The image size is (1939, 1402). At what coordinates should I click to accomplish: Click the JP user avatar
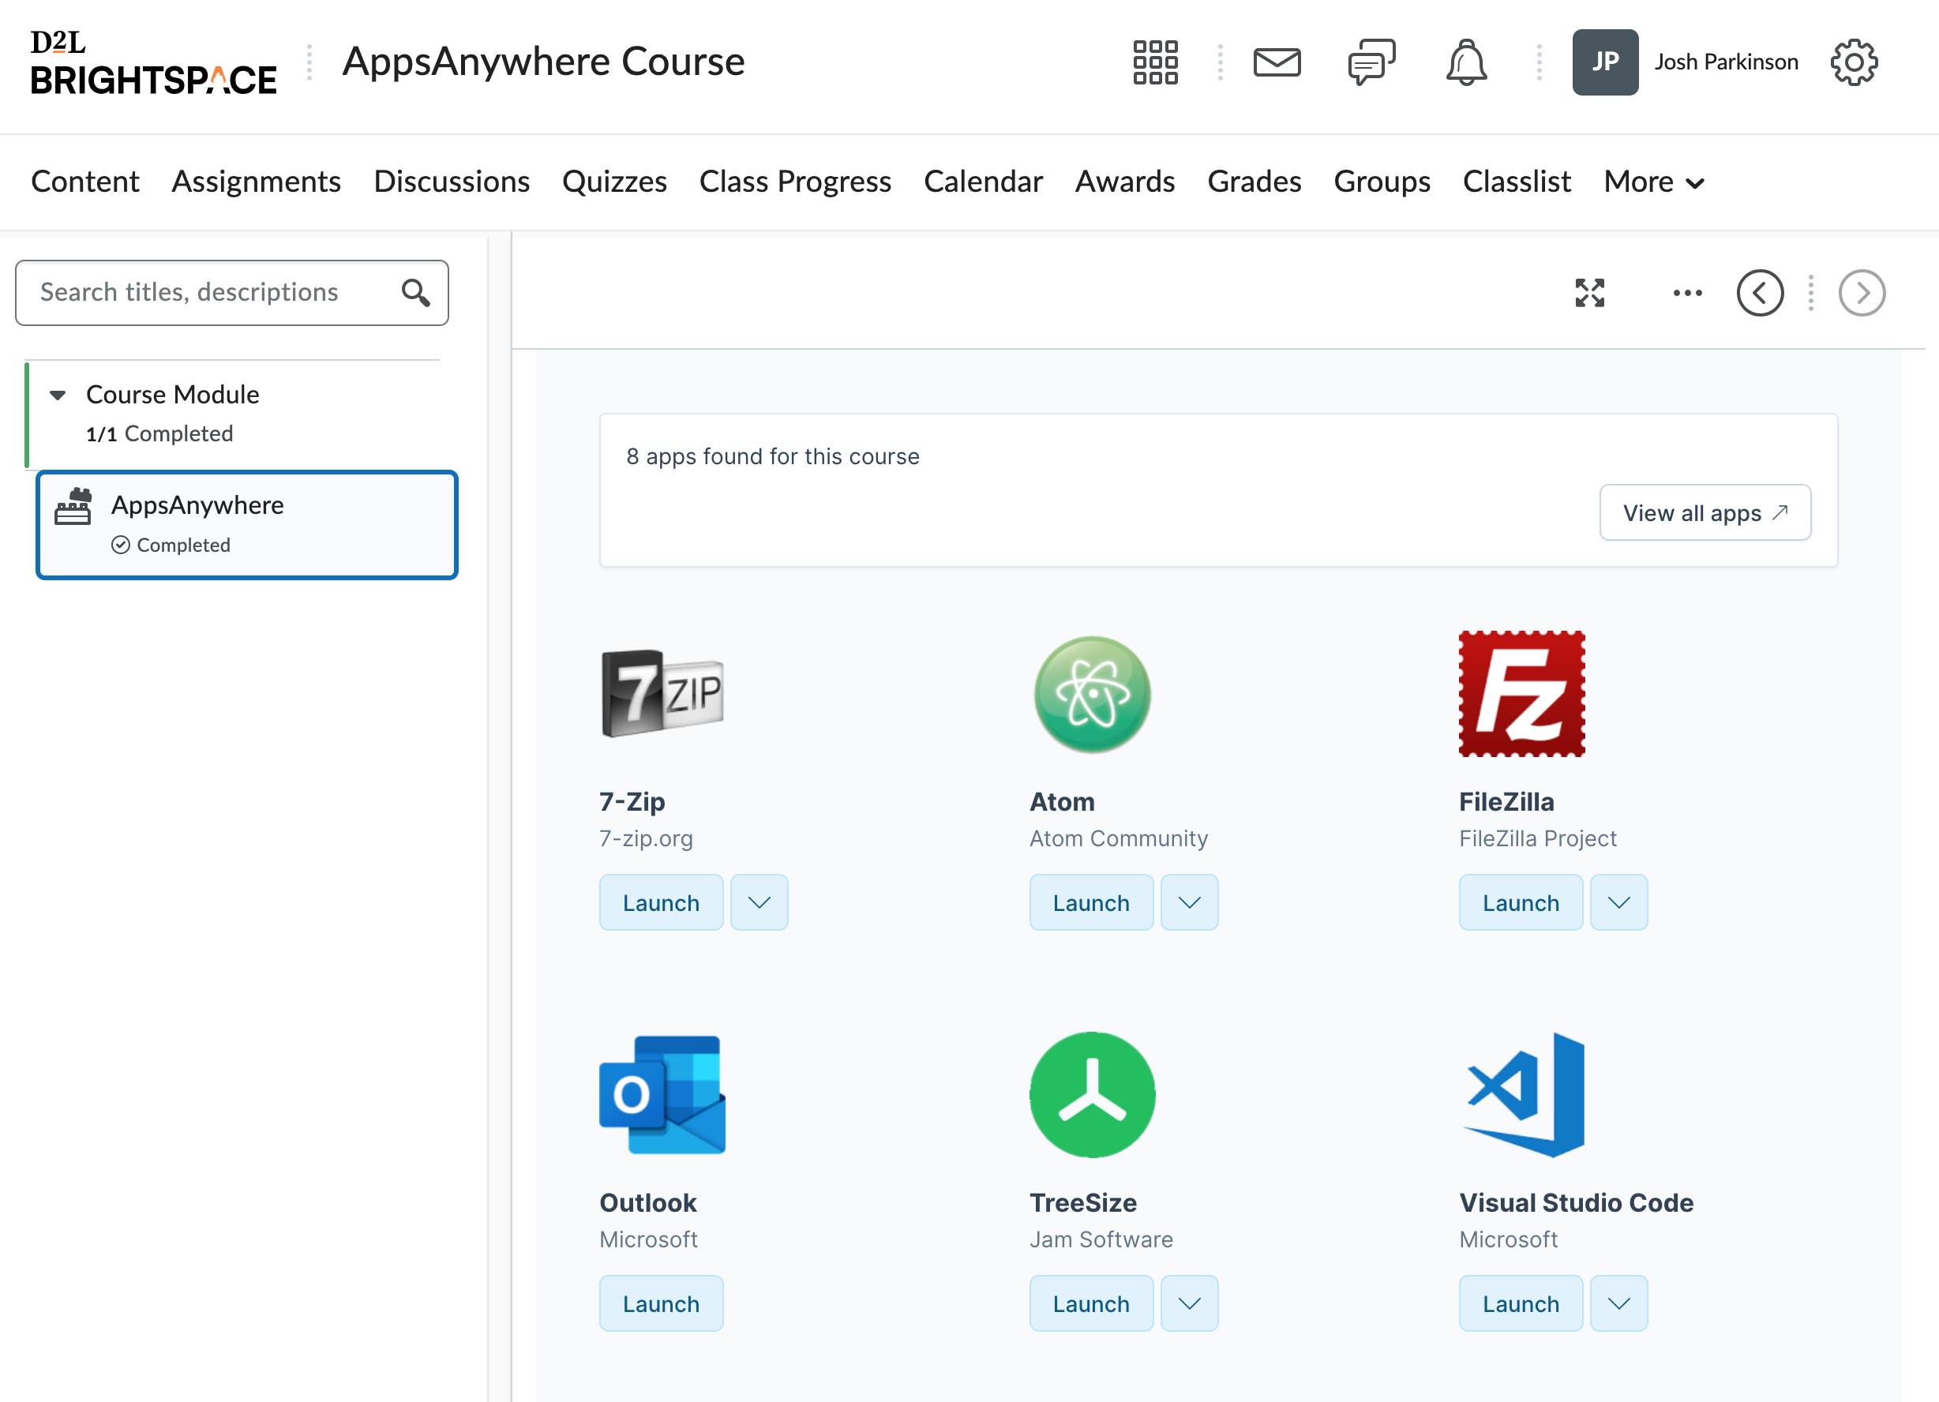[1605, 62]
